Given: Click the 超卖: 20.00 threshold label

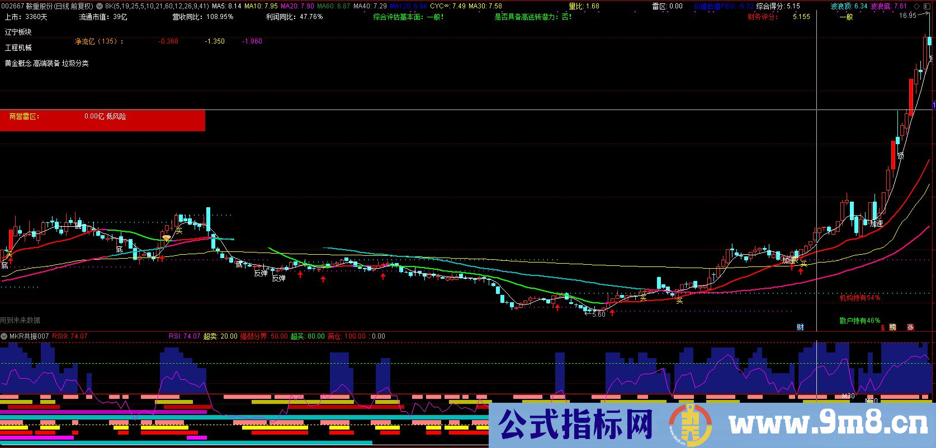Looking at the screenshot, I should [220, 336].
